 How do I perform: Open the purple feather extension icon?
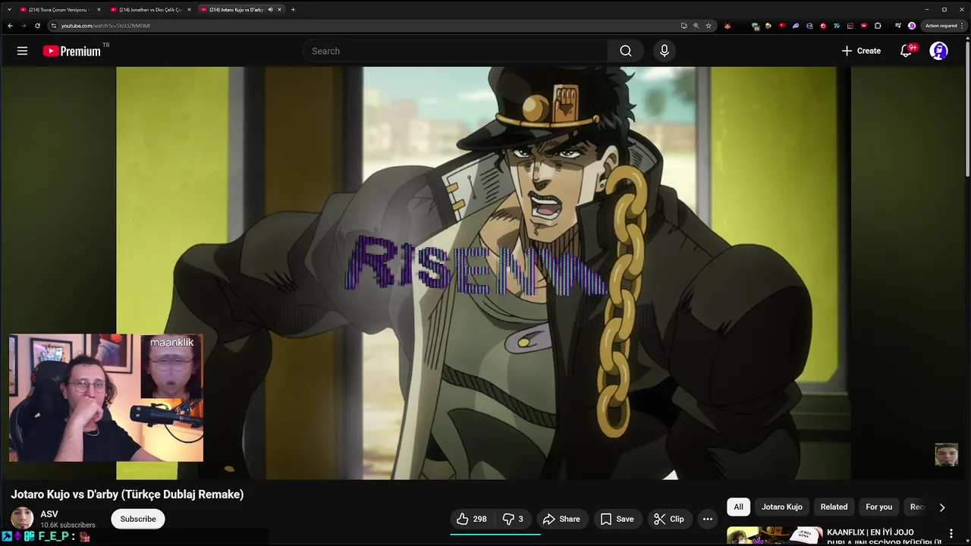point(796,26)
